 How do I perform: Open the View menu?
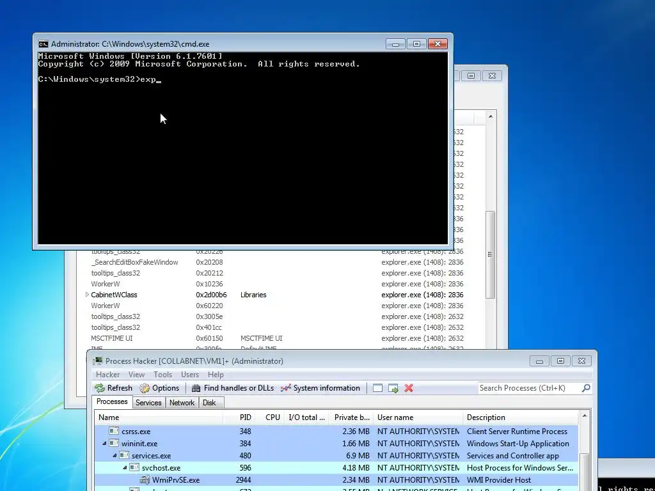(136, 375)
